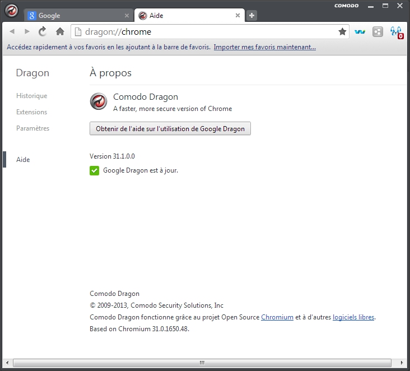Click the blue wave extension icon
This screenshot has width=410, height=371.
point(360,32)
